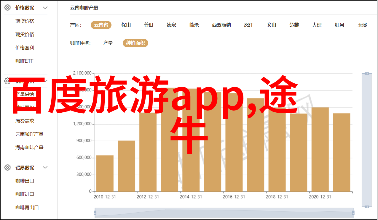Image resolution: width=378 pixels, height=220 pixels.
Task: Click the vertical zoom slider track
Action: (367, 140)
